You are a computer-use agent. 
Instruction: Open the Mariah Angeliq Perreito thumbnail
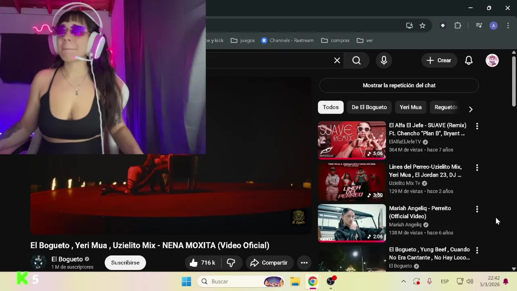[352, 223]
